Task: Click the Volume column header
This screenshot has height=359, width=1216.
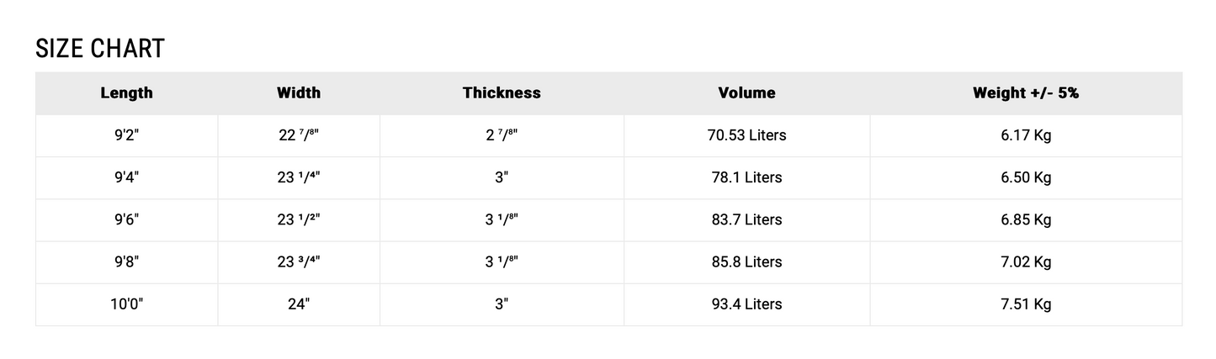Action: point(746,92)
